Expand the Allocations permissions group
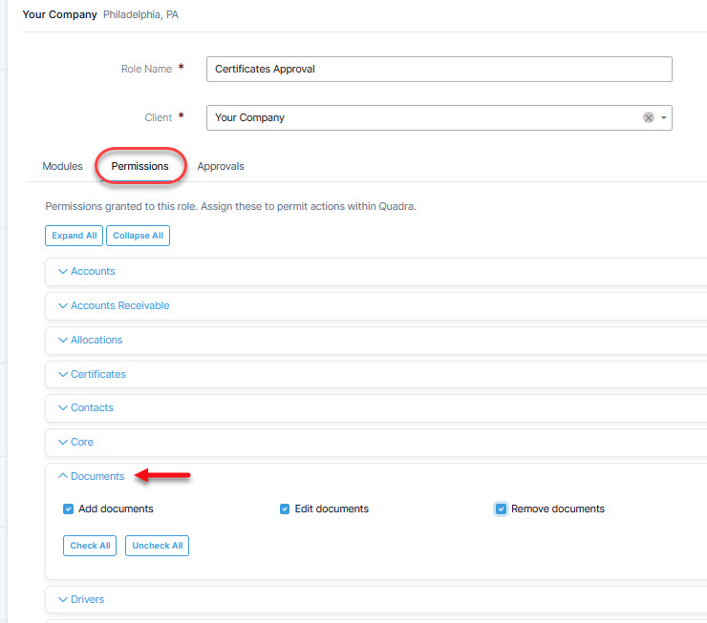This screenshot has width=707, height=623. click(96, 341)
